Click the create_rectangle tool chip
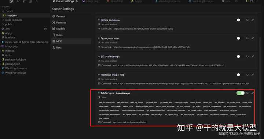 (181, 102)
